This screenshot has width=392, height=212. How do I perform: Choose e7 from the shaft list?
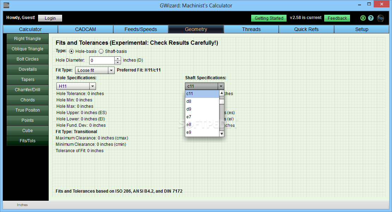click(202, 117)
